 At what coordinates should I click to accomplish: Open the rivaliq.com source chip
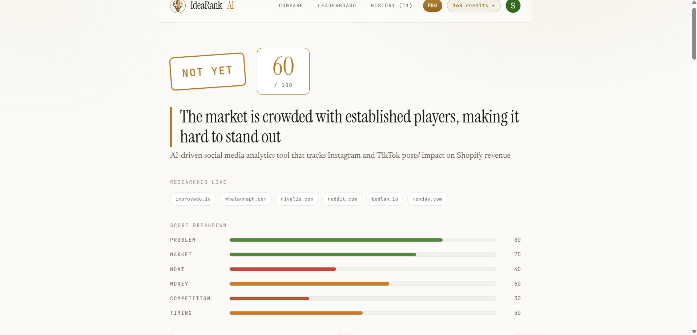click(297, 199)
